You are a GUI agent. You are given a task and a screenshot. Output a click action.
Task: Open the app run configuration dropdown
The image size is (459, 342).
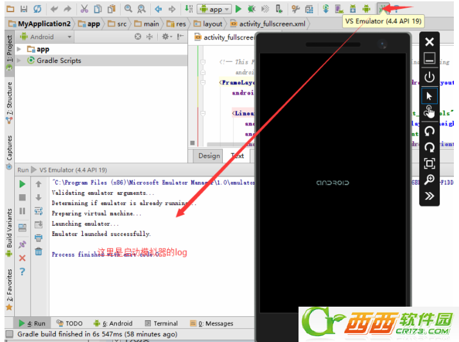214,9
